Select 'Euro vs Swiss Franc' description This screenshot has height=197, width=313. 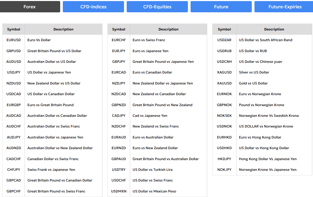pos(149,40)
